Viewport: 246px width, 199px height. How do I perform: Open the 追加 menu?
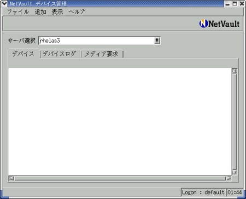click(x=40, y=12)
